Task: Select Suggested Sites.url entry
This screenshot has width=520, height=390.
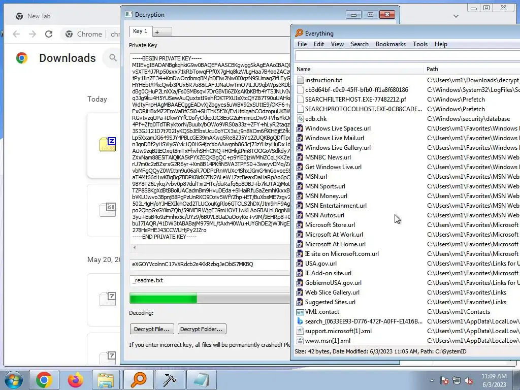Action: coord(330,302)
